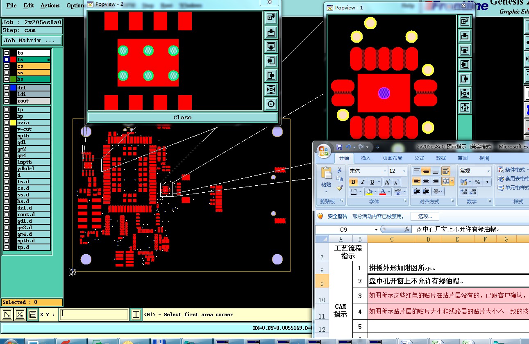This screenshot has width=529, height=344.
Task: Click the pan left arrow icon in Popview - 1
Action: pos(465,65)
